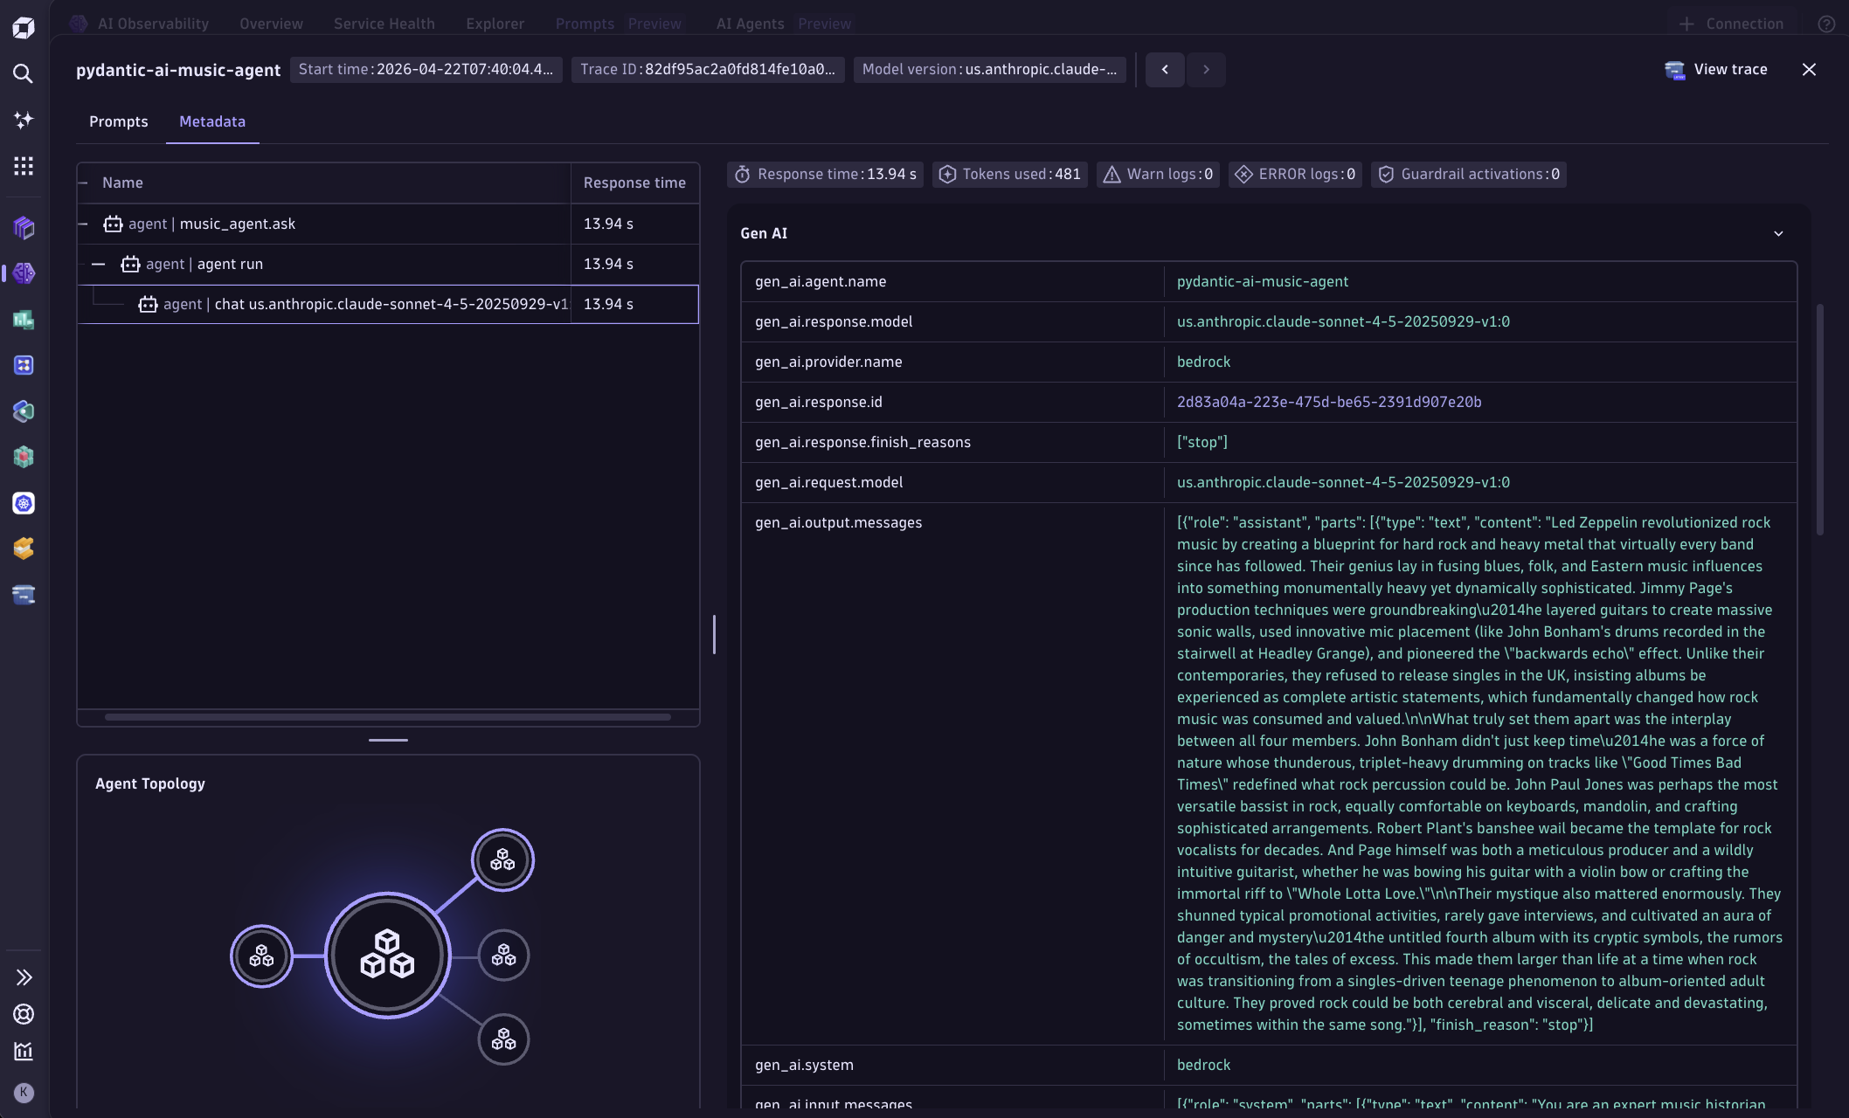Image resolution: width=1849 pixels, height=1118 pixels.
Task: Expand the sidebar with the double-chevron icon
Action: click(x=24, y=977)
